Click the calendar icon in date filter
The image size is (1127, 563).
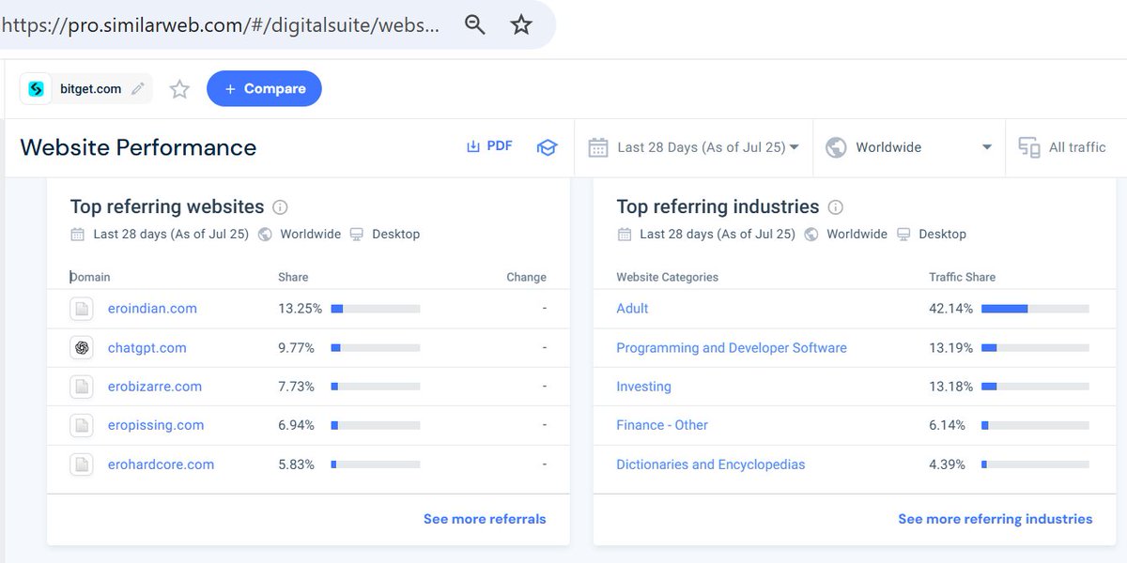[598, 147]
